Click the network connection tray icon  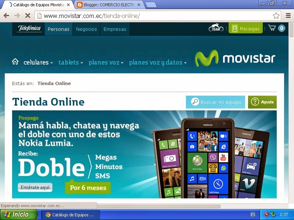click(273, 214)
